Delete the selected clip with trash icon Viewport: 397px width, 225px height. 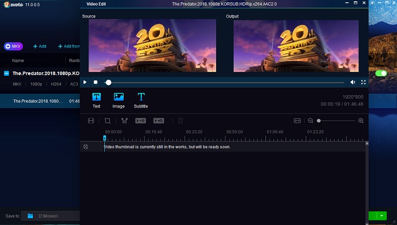tap(180, 121)
